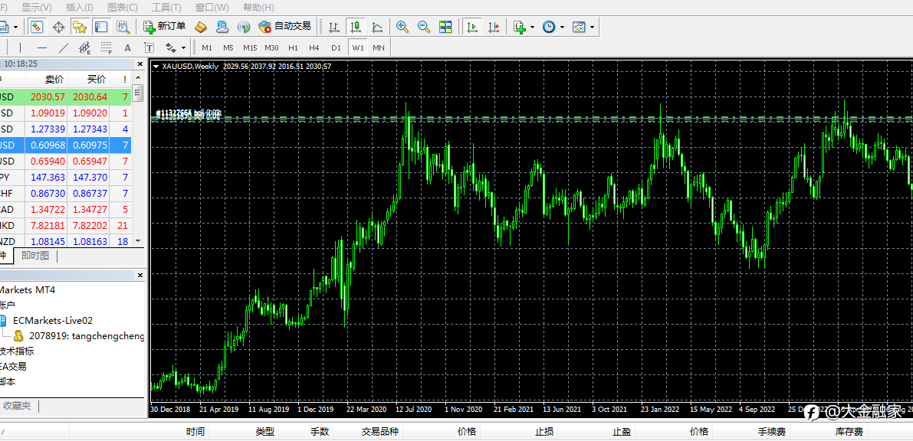The width and height of the screenshot is (913, 441).
Task: Switch chart to line chart icon
Action: pyautogui.click(x=377, y=27)
